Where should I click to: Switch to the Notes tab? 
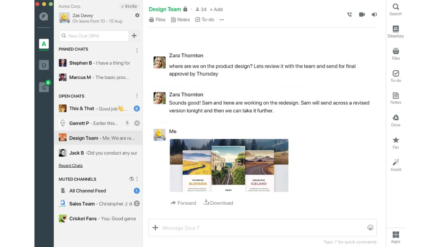(x=180, y=20)
